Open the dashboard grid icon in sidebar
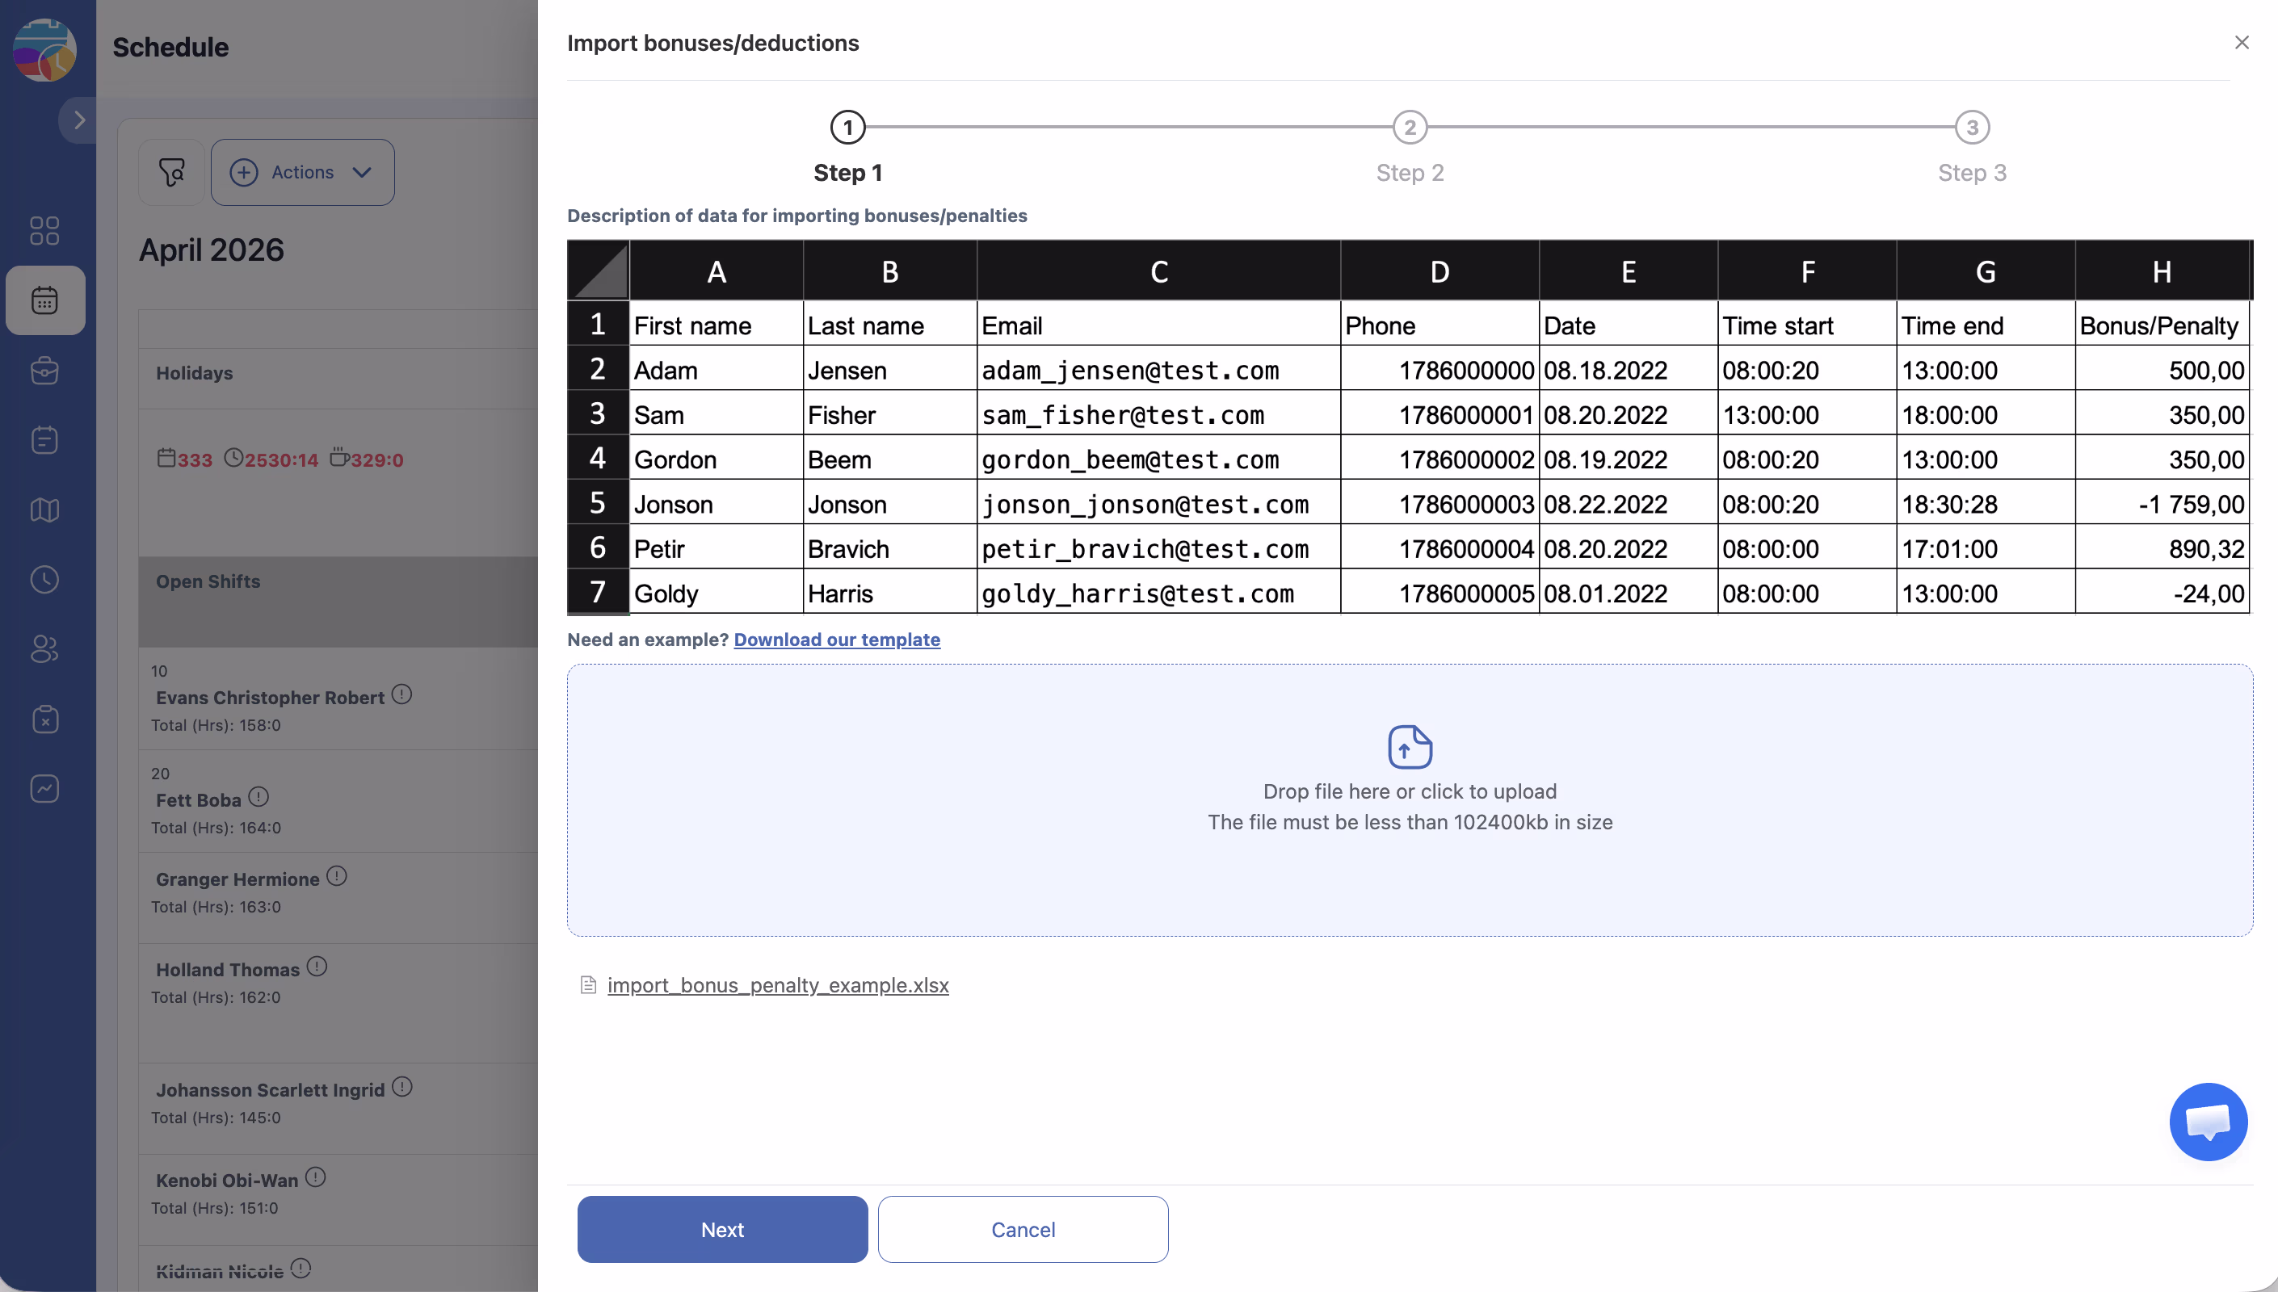Screen dimensions: 2278x1292 pyautogui.click(x=44, y=231)
